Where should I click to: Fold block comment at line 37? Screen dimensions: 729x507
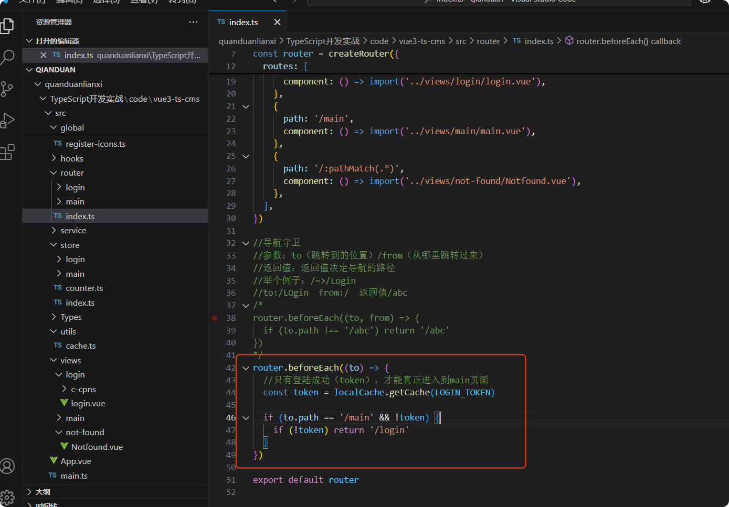point(246,306)
